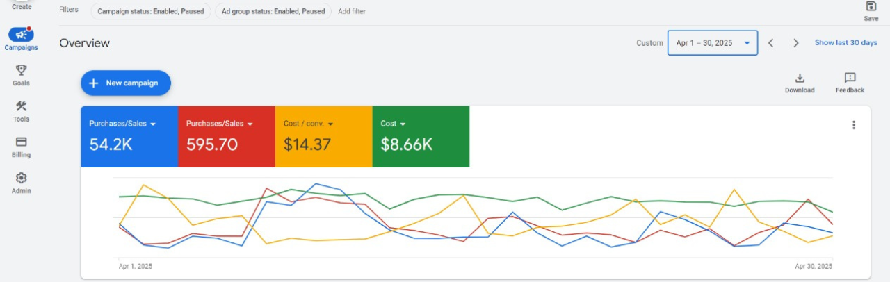Open the Feedback icon
This screenshot has width=890, height=282.
[x=850, y=78]
